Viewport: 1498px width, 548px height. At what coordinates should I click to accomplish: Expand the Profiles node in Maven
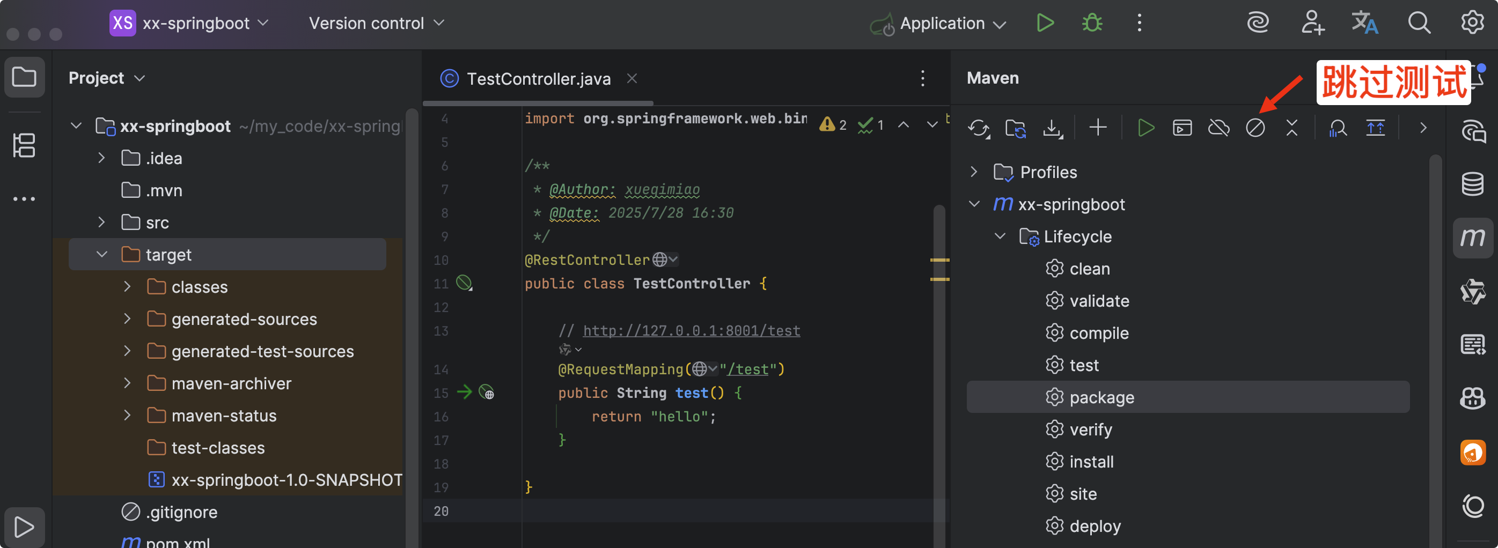point(974,172)
